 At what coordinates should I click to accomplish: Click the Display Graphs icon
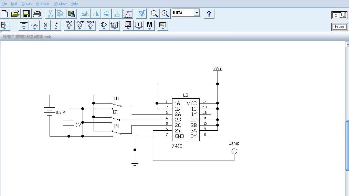point(128,14)
